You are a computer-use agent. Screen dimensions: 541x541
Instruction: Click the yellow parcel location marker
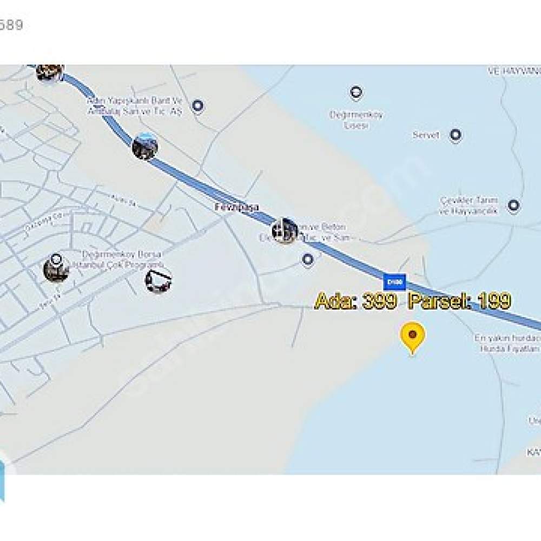[x=412, y=338]
